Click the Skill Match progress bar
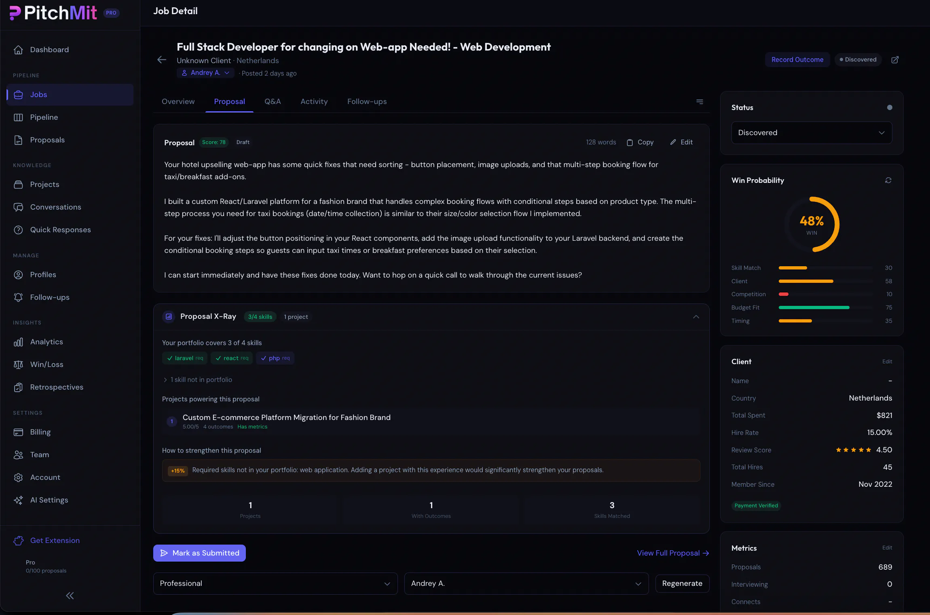Viewport: 930px width, 615px height. point(826,268)
